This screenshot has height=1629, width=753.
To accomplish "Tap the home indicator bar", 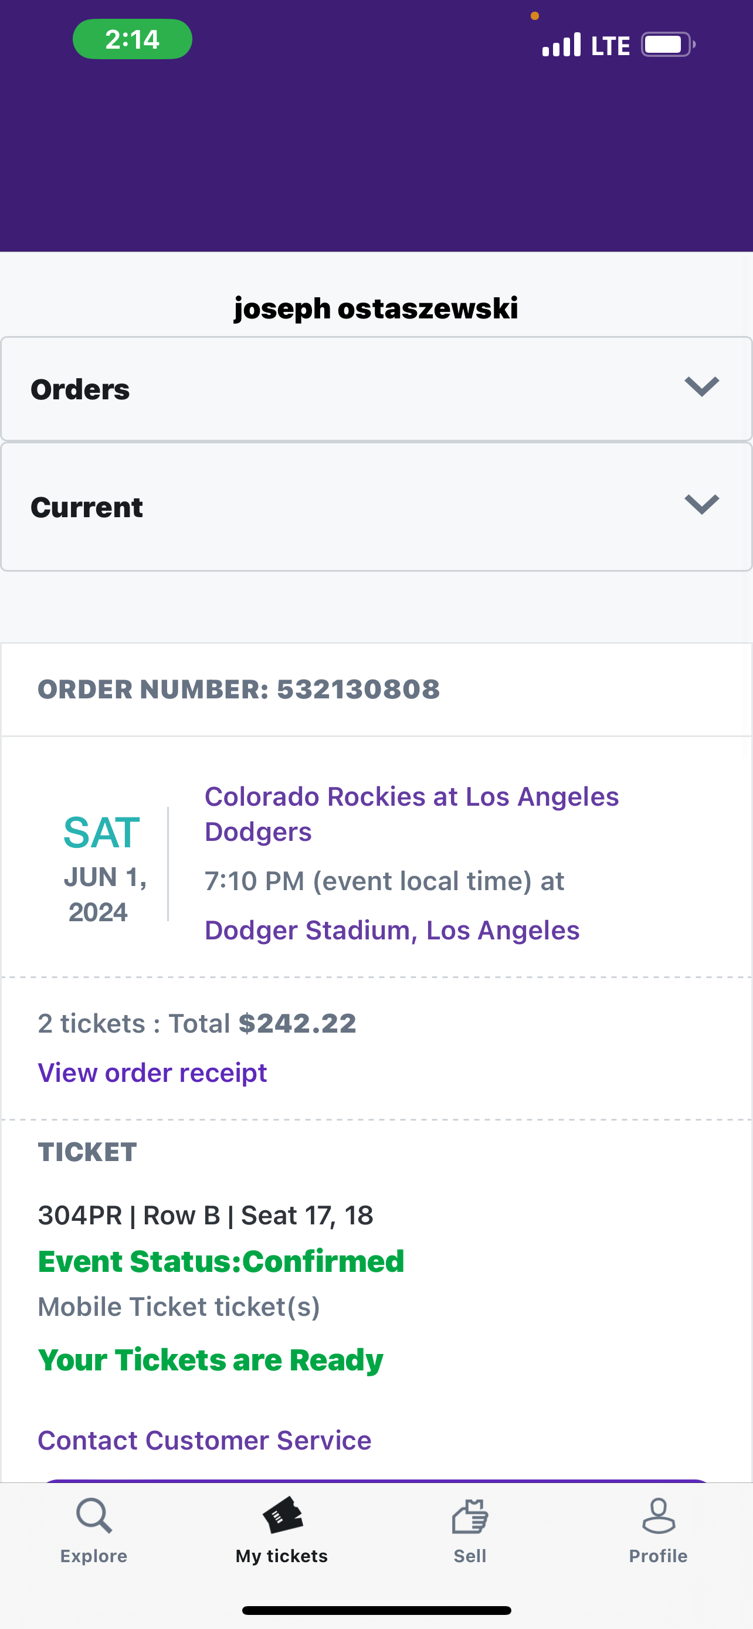I will coord(376,1610).
